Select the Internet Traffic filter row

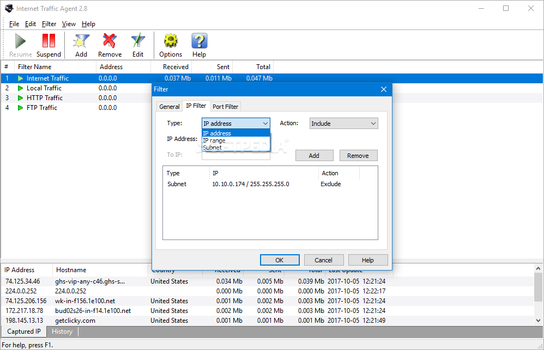(272, 78)
